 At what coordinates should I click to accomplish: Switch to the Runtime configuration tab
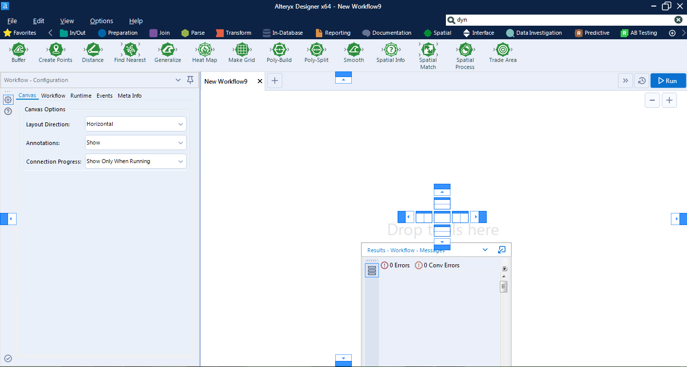click(81, 96)
